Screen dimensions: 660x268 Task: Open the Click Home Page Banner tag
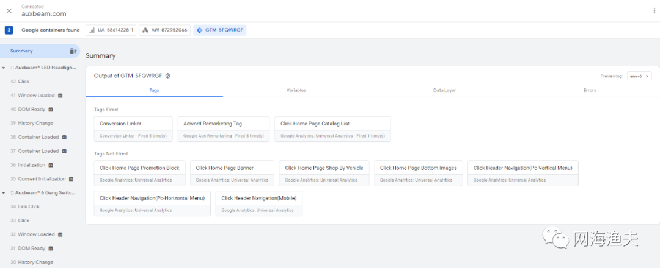pyautogui.click(x=232, y=173)
